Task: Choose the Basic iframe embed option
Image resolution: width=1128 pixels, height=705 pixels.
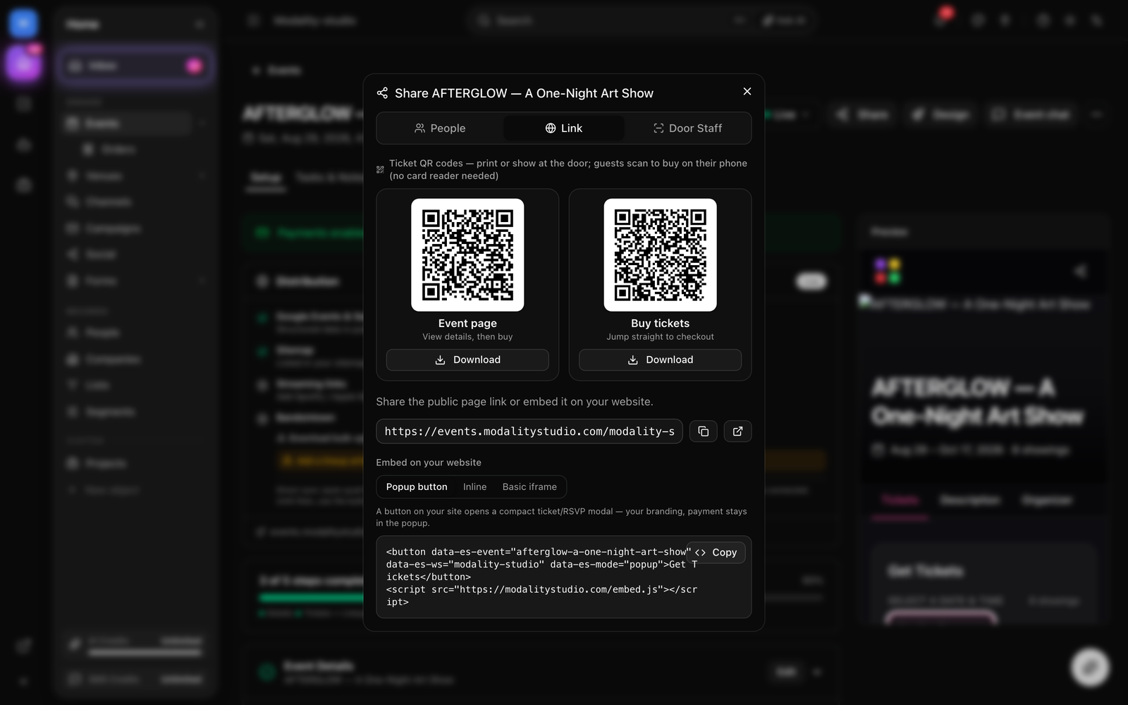Action: point(529,487)
